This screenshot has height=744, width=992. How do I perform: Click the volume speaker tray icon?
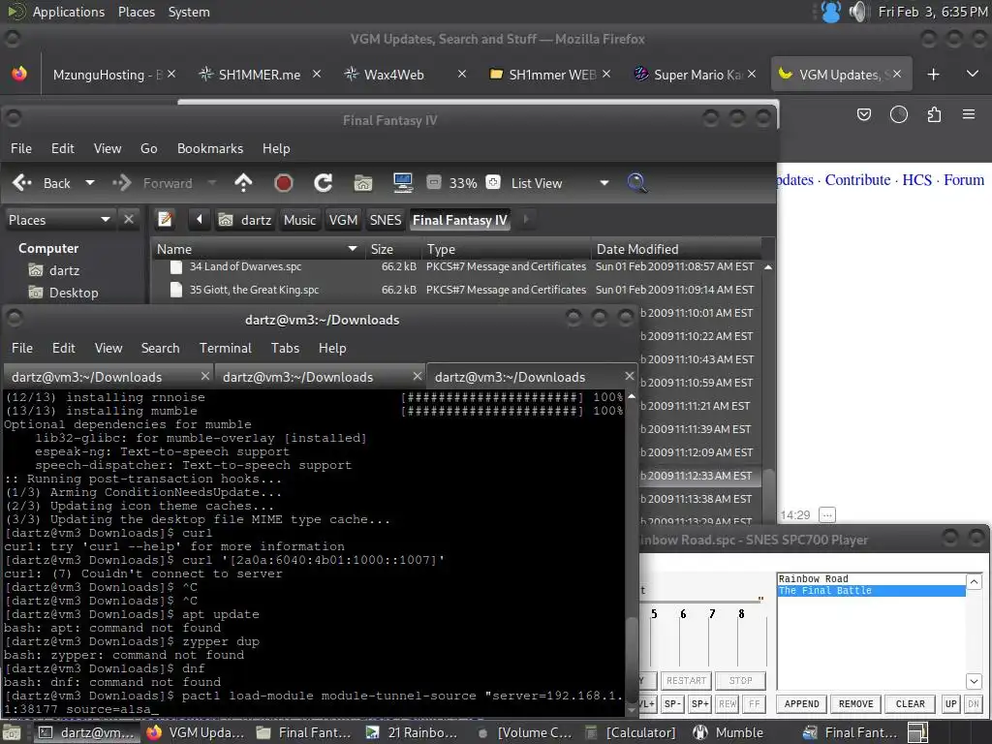(858, 12)
